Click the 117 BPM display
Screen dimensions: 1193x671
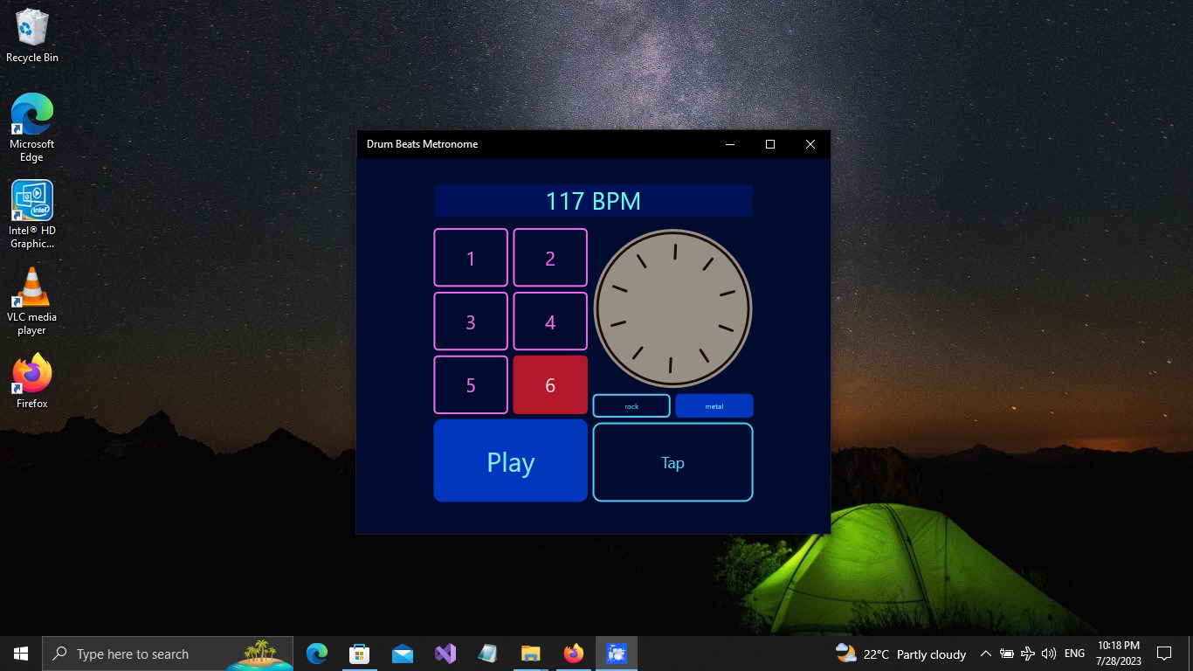click(593, 200)
